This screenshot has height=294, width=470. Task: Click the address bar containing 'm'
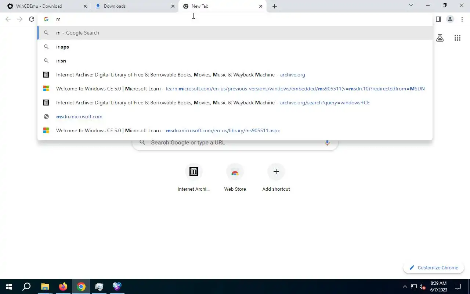tap(235, 19)
